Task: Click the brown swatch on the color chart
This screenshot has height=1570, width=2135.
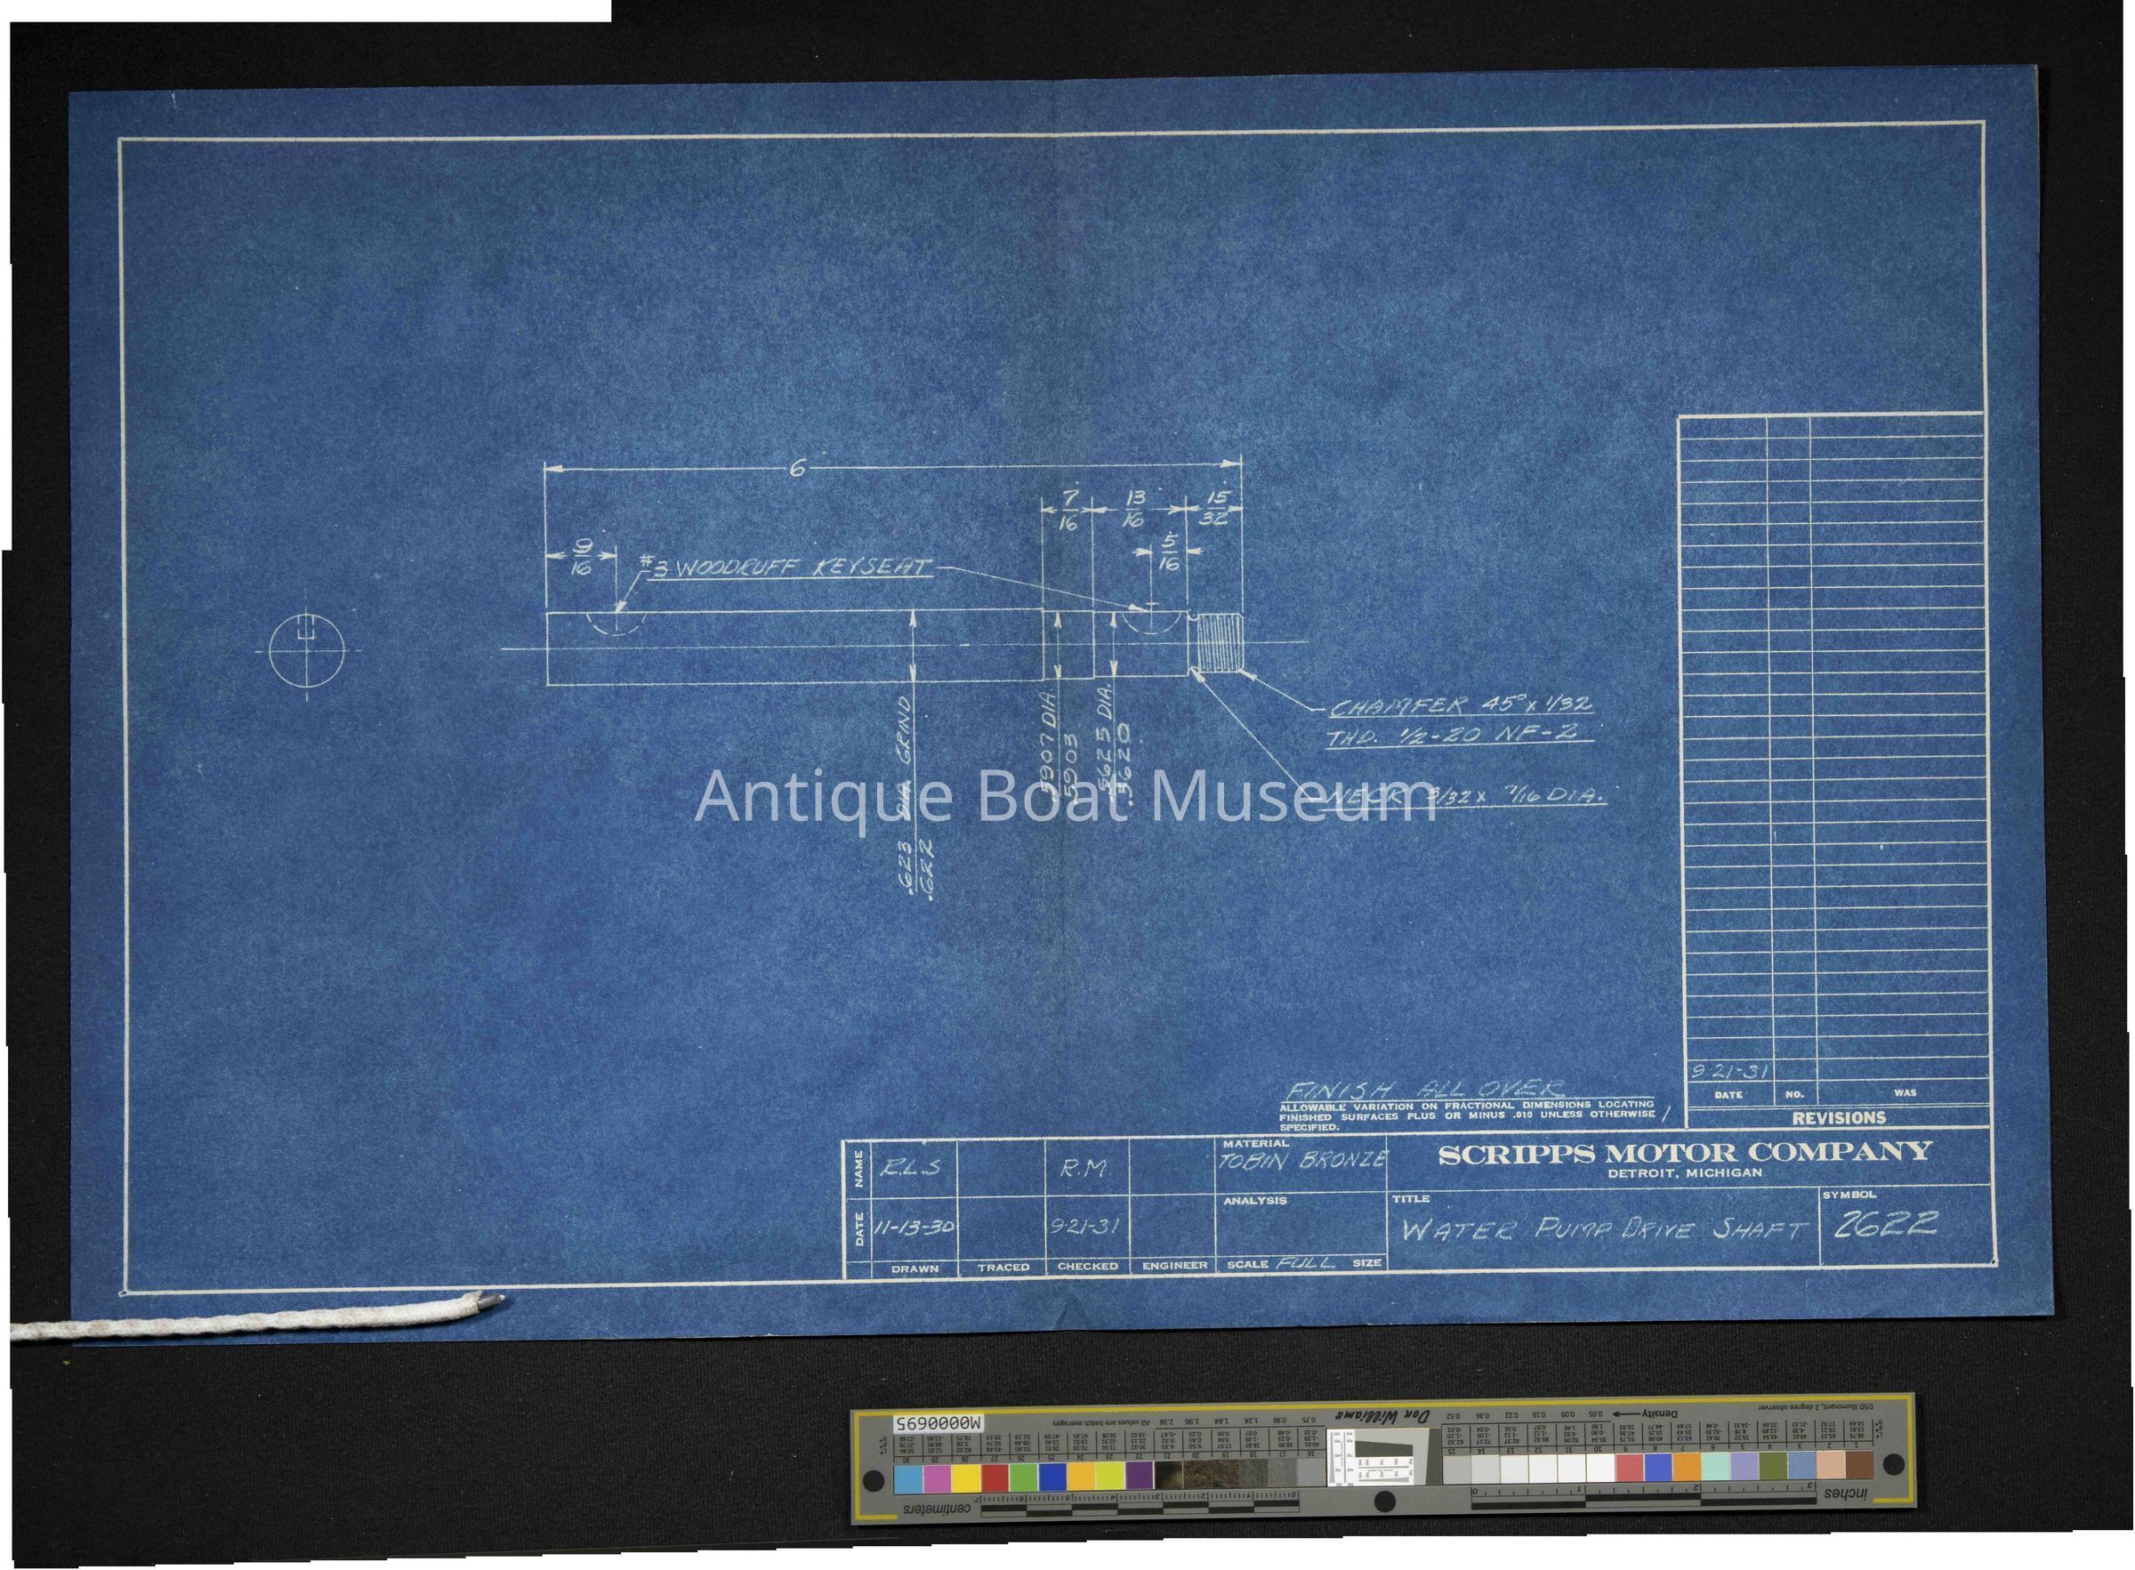Action: click(1860, 1465)
